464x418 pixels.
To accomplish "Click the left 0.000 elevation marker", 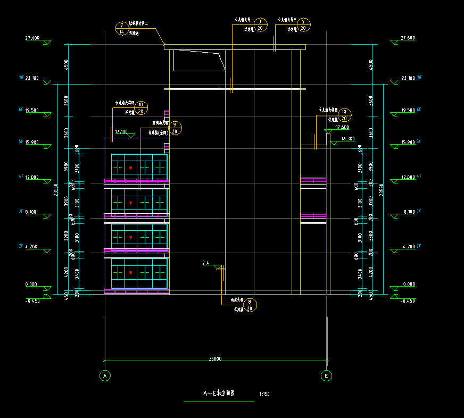I will [32, 285].
